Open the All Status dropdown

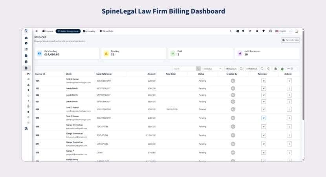pyautogui.click(x=212, y=69)
